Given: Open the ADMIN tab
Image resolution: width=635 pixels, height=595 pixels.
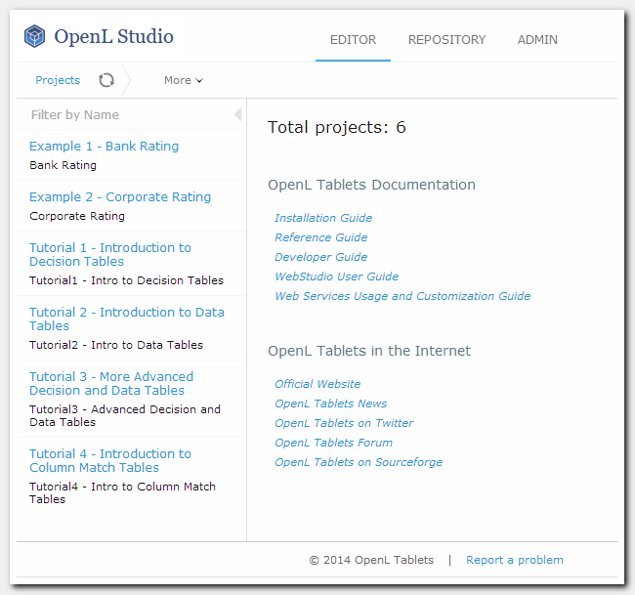Looking at the screenshot, I should point(537,40).
